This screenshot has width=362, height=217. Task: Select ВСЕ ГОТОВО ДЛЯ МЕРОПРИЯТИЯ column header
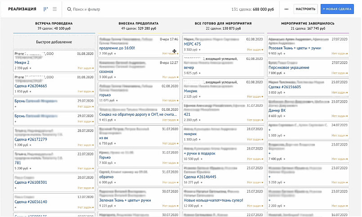click(223, 23)
